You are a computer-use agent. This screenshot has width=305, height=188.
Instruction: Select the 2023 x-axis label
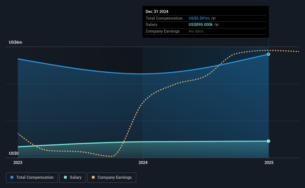tap(18, 162)
